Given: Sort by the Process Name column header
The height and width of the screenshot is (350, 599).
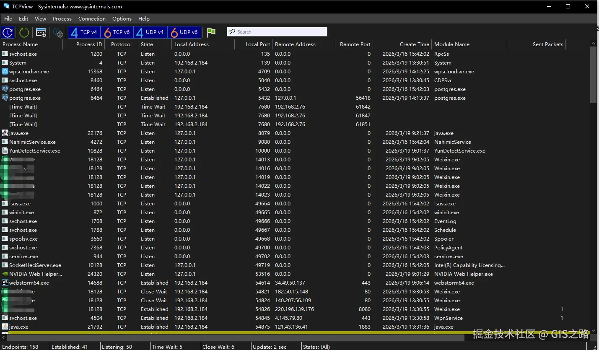Looking at the screenshot, I should [31, 44].
